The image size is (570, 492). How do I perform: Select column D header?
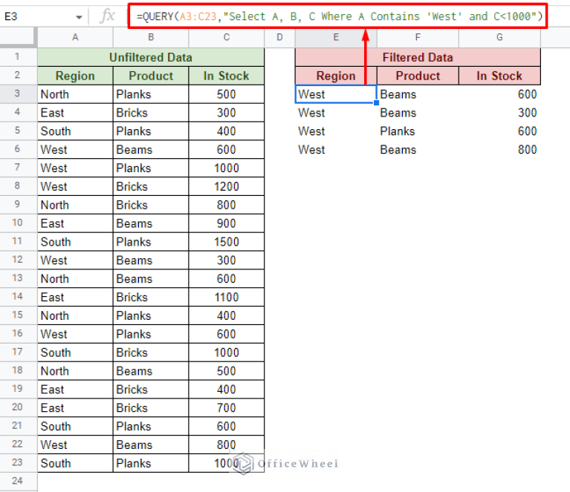click(279, 37)
